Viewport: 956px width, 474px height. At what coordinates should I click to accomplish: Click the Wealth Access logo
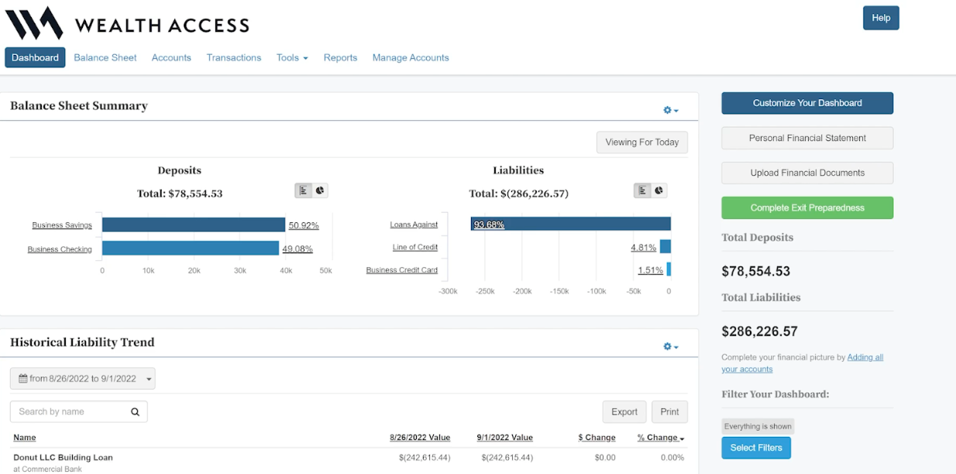point(128,24)
